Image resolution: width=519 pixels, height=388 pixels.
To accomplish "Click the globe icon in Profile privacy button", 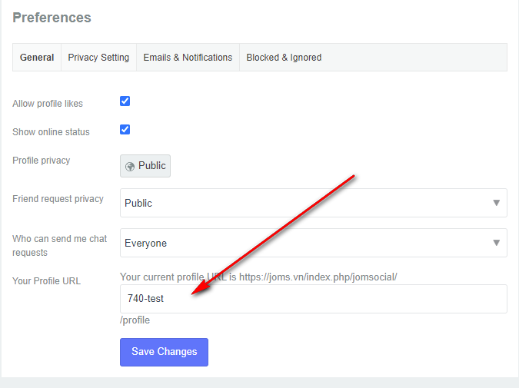I will (x=130, y=166).
